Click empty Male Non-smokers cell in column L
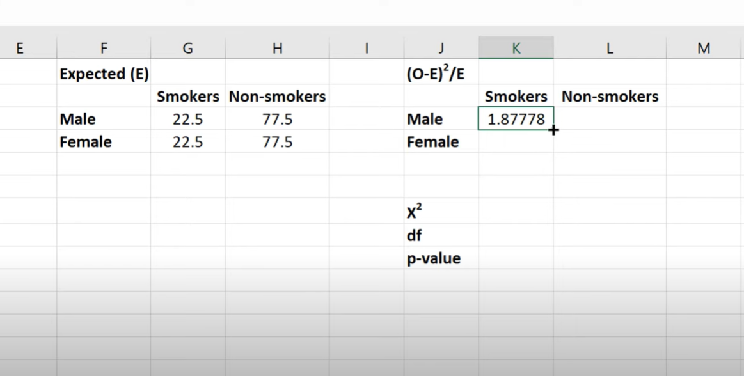744x376 pixels. pos(609,119)
